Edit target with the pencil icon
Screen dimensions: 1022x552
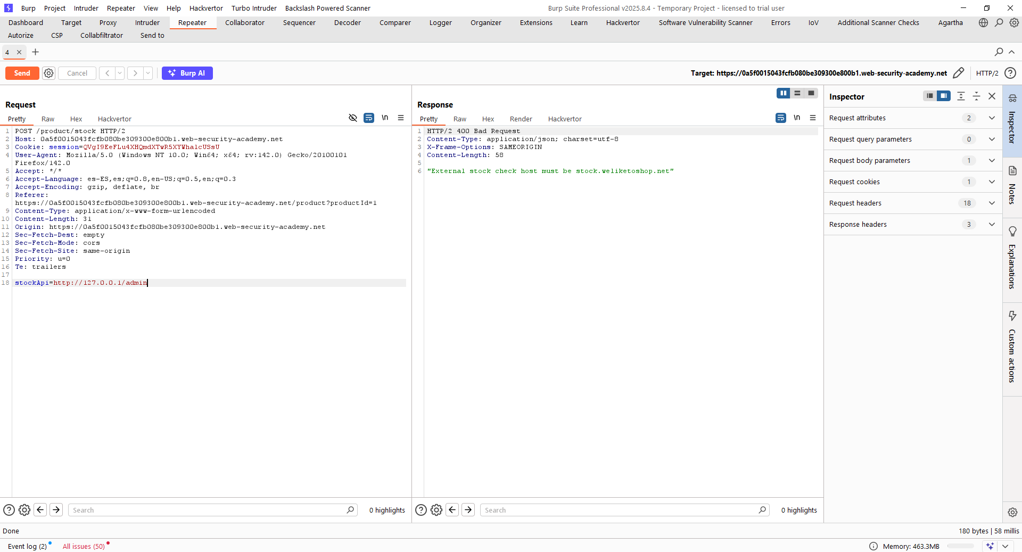pyautogui.click(x=958, y=73)
